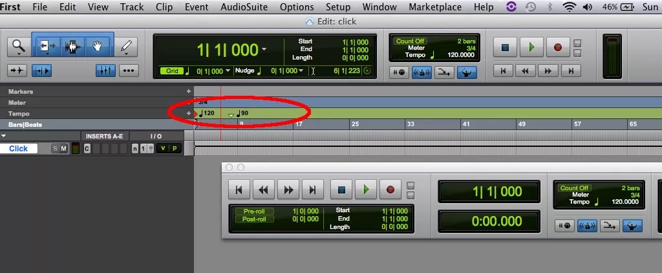Toggle MIDI Merge button in Edit window
The height and width of the screenshot is (273, 662).
443,72
